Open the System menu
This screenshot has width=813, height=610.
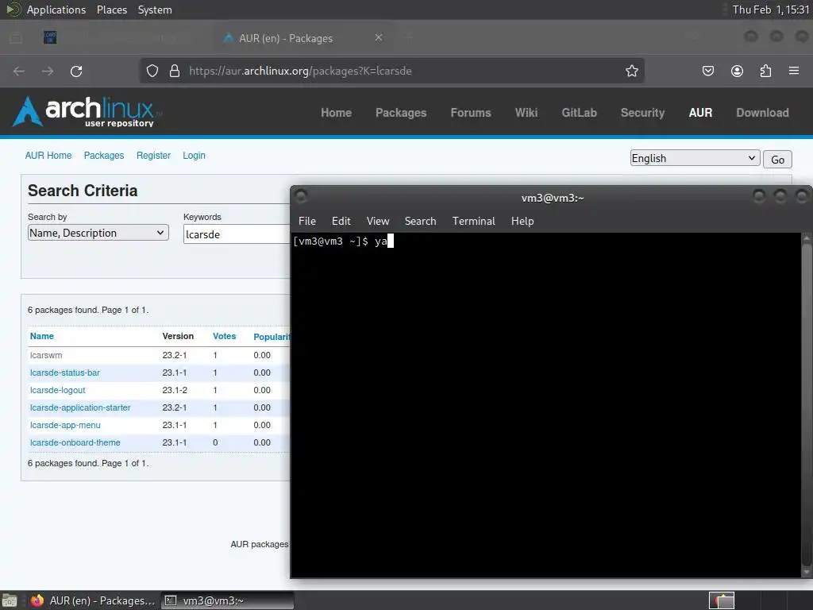155,10
